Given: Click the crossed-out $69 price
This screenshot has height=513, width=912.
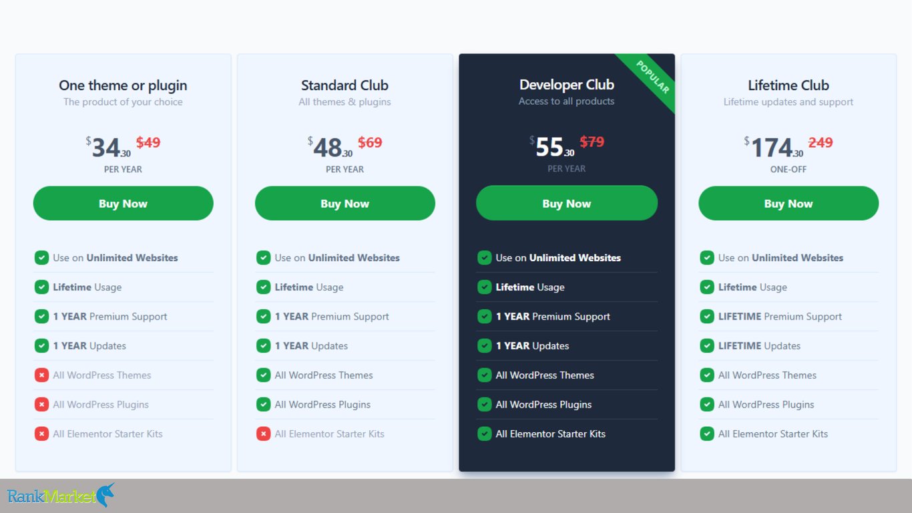Looking at the screenshot, I should tap(370, 142).
